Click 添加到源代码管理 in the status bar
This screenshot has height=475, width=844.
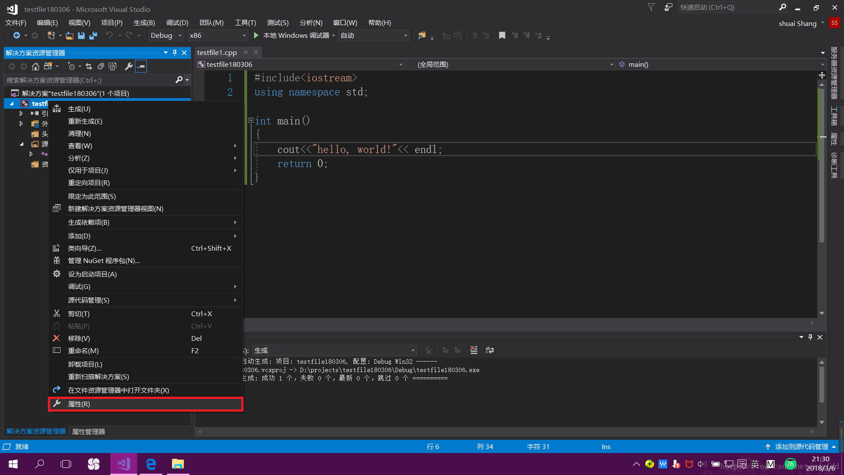pos(801,446)
